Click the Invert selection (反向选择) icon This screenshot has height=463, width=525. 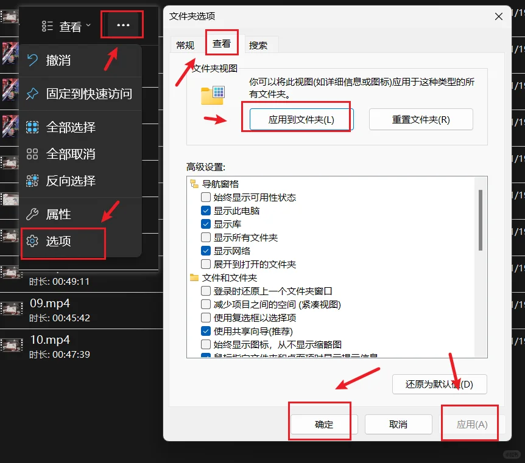click(x=32, y=181)
